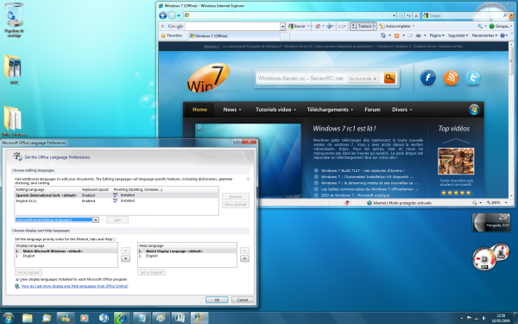Open the Office Online languages help link
This screenshot has height=324, width=518.
point(74,286)
